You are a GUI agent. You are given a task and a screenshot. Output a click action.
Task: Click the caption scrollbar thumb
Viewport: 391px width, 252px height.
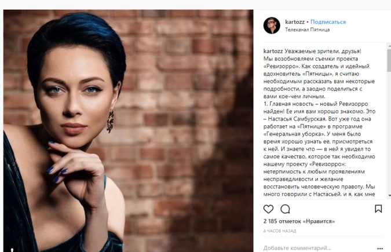coord(389,60)
